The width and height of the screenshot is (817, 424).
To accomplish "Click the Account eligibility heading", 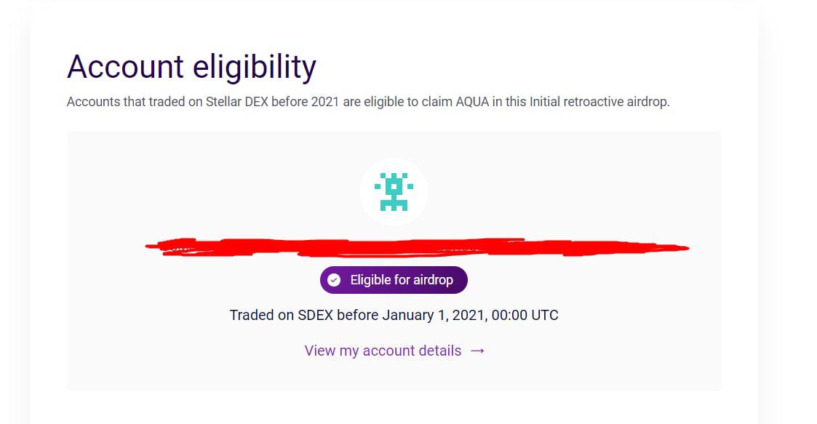I will click(x=191, y=67).
